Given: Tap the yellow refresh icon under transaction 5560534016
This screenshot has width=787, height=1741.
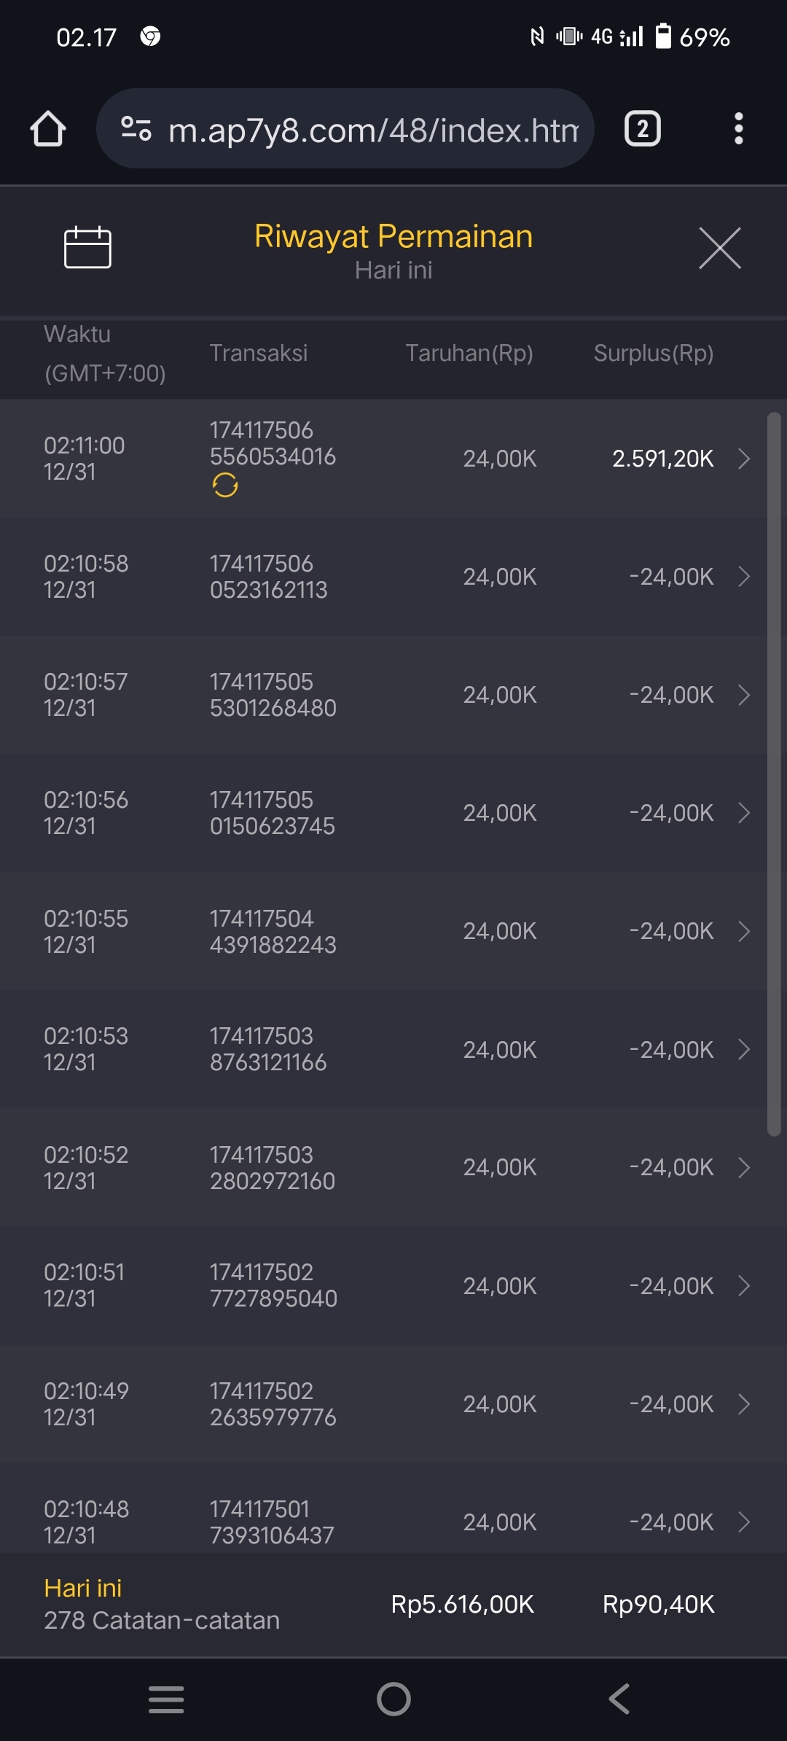Looking at the screenshot, I should (x=225, y=485).
